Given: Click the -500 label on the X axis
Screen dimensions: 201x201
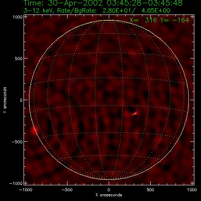Looking at the screenshot, I should [x=67, y=190].
